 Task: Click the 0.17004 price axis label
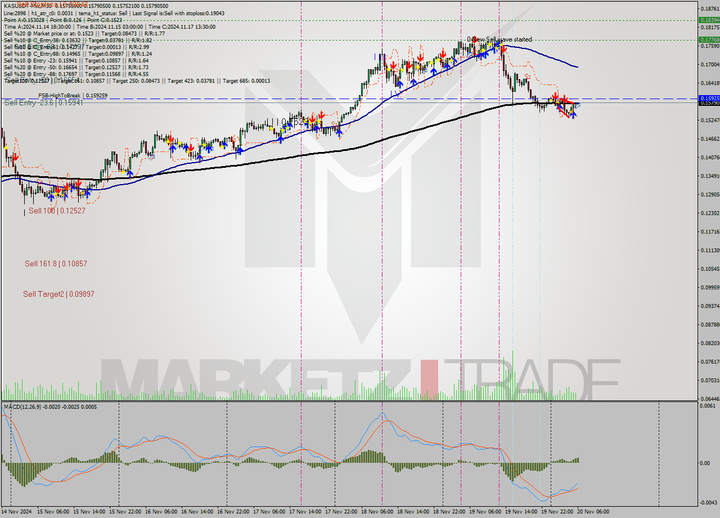coord(710,64)
